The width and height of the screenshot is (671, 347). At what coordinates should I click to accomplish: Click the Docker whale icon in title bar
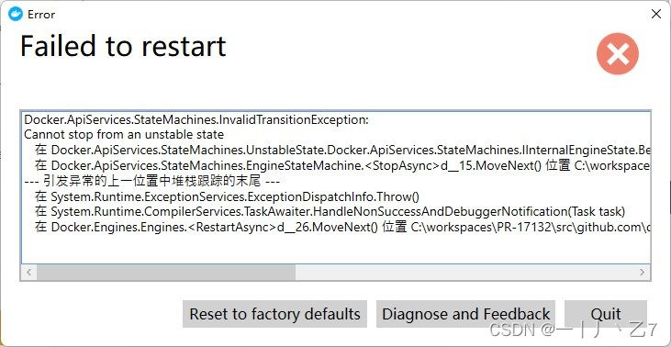coord(16,14)
